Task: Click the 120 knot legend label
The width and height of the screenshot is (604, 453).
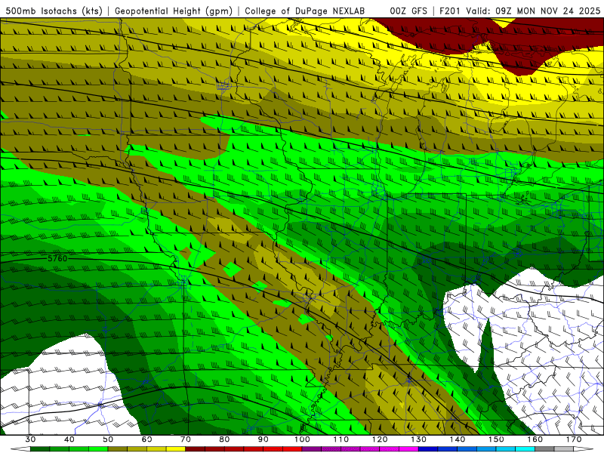Action: click(380, 439)
